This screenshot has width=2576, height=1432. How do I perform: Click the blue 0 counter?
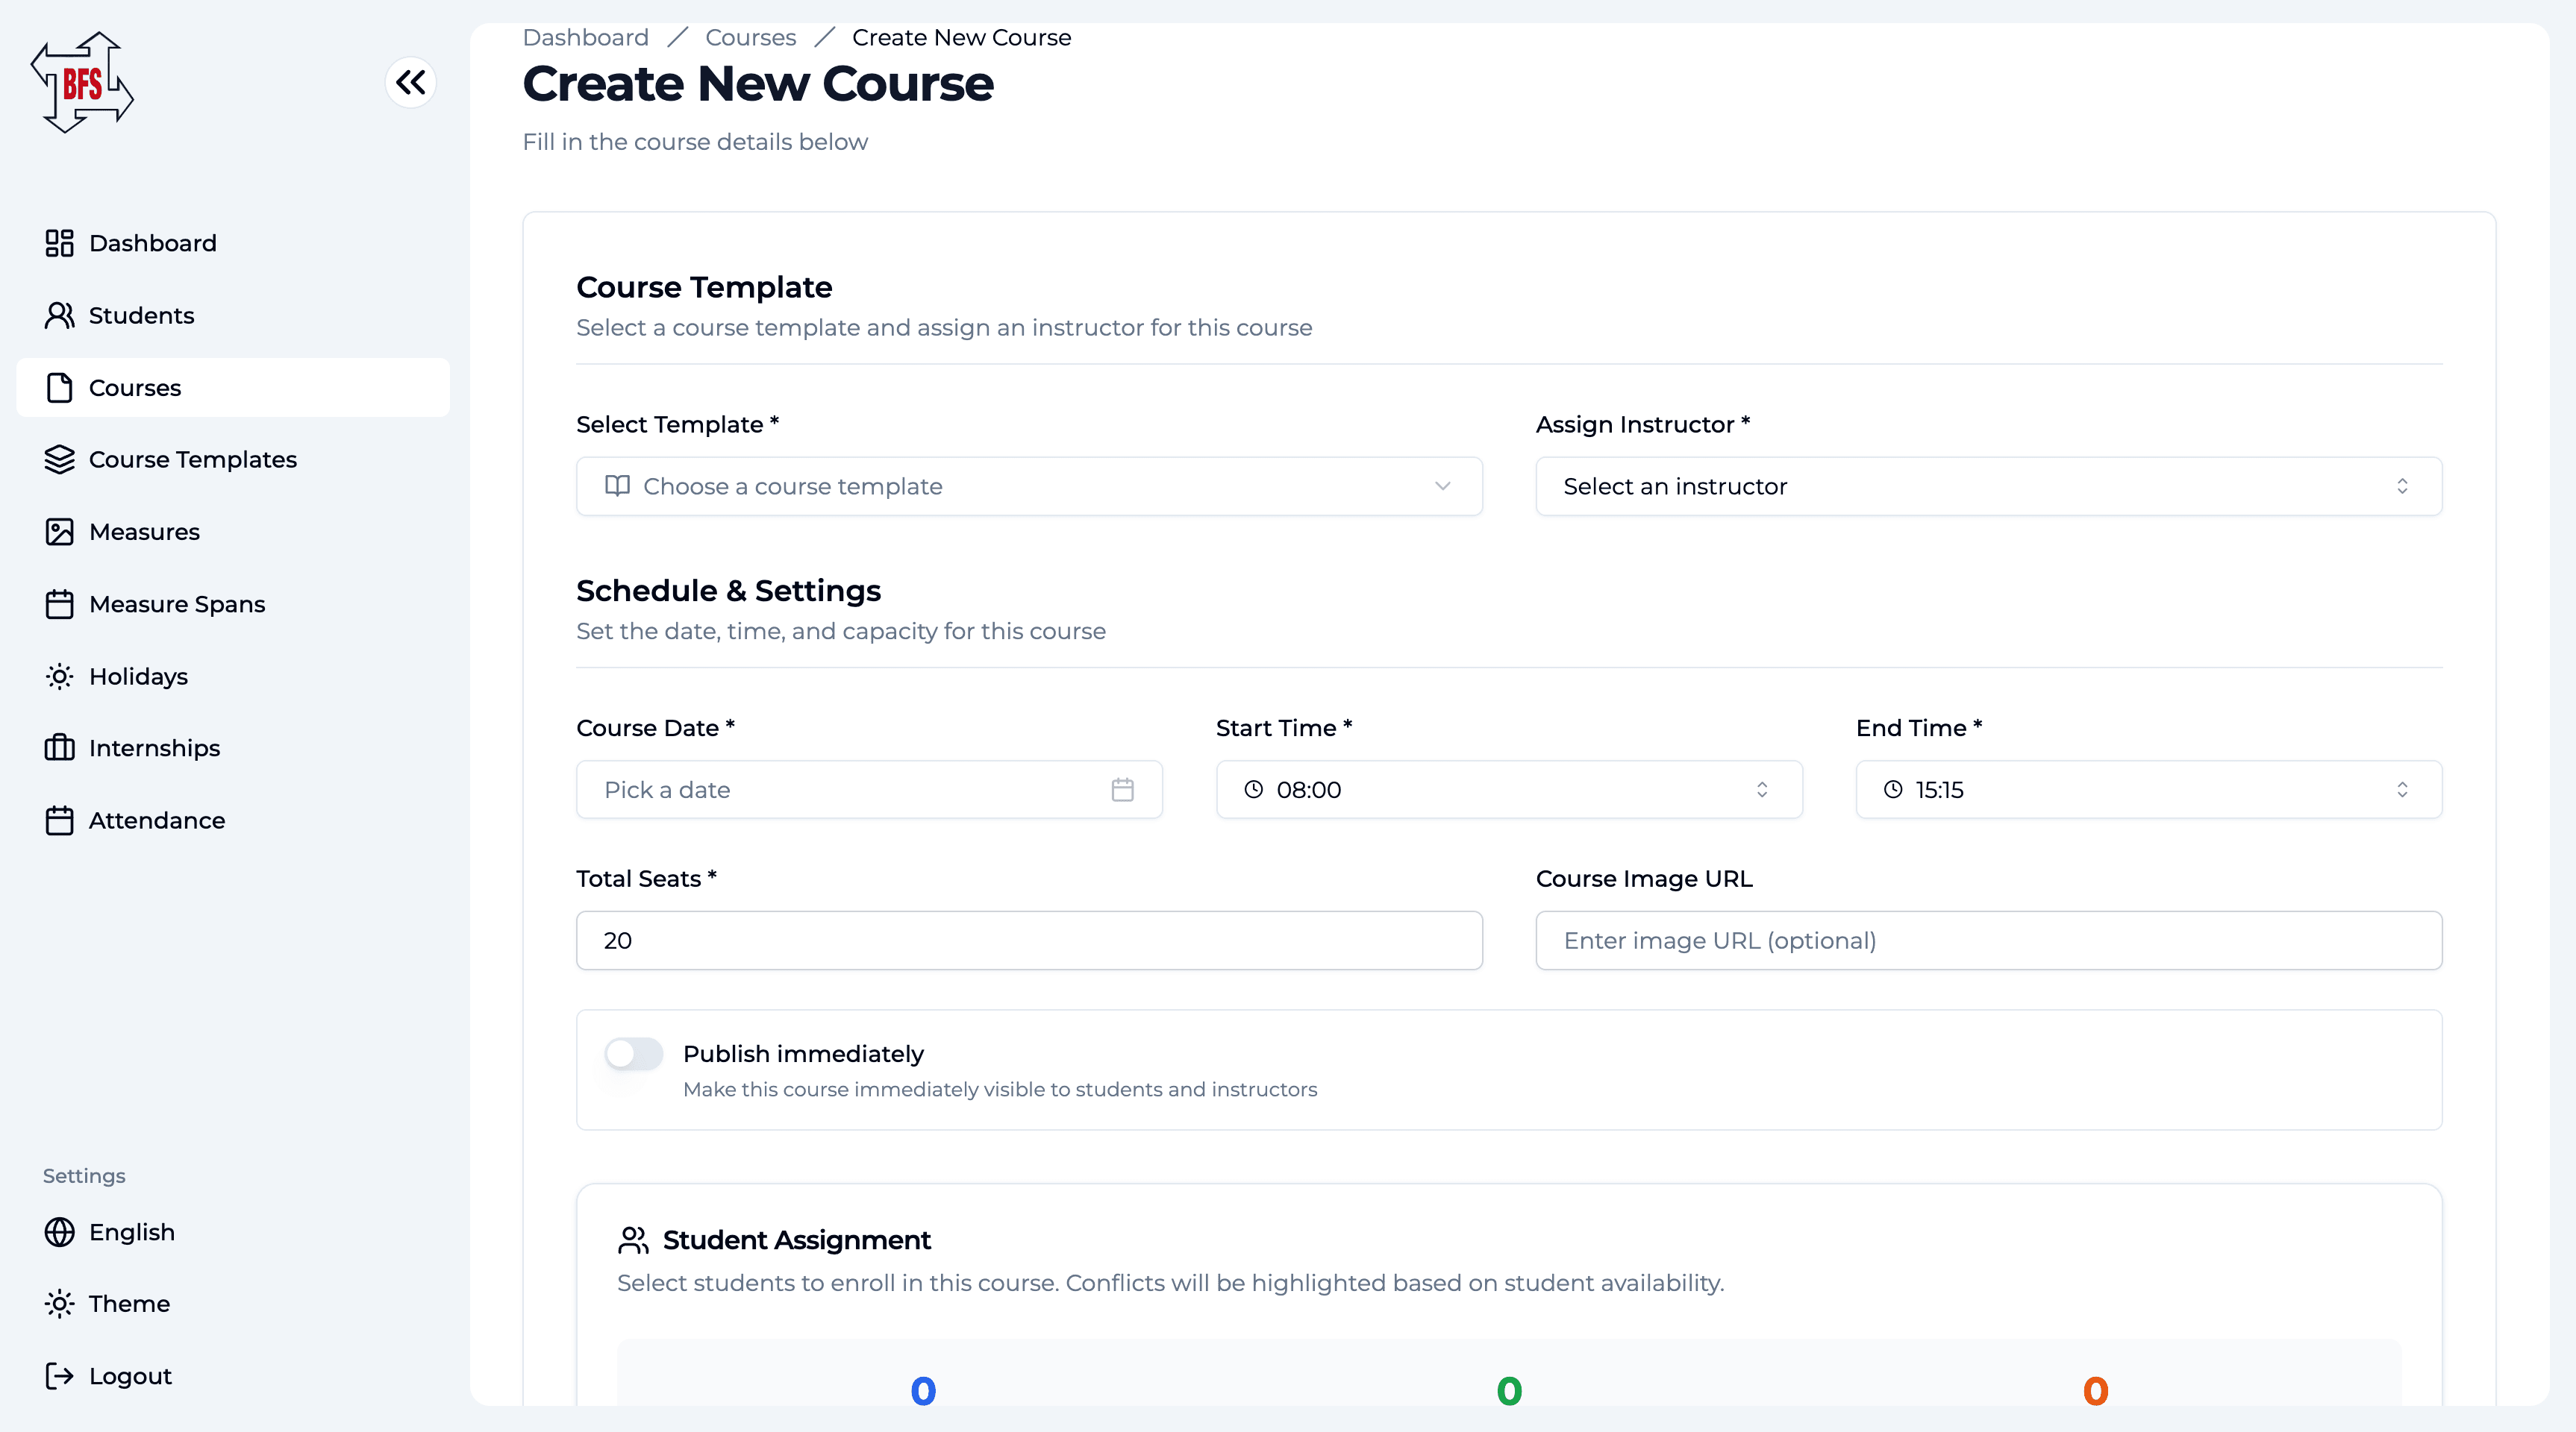point(923,1390)
